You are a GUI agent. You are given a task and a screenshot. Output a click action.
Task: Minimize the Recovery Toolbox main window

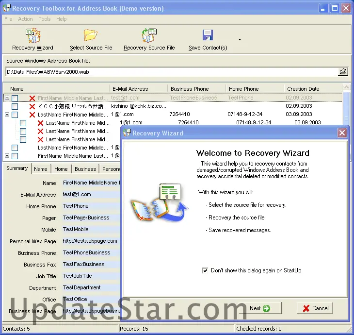click(323, 8)
